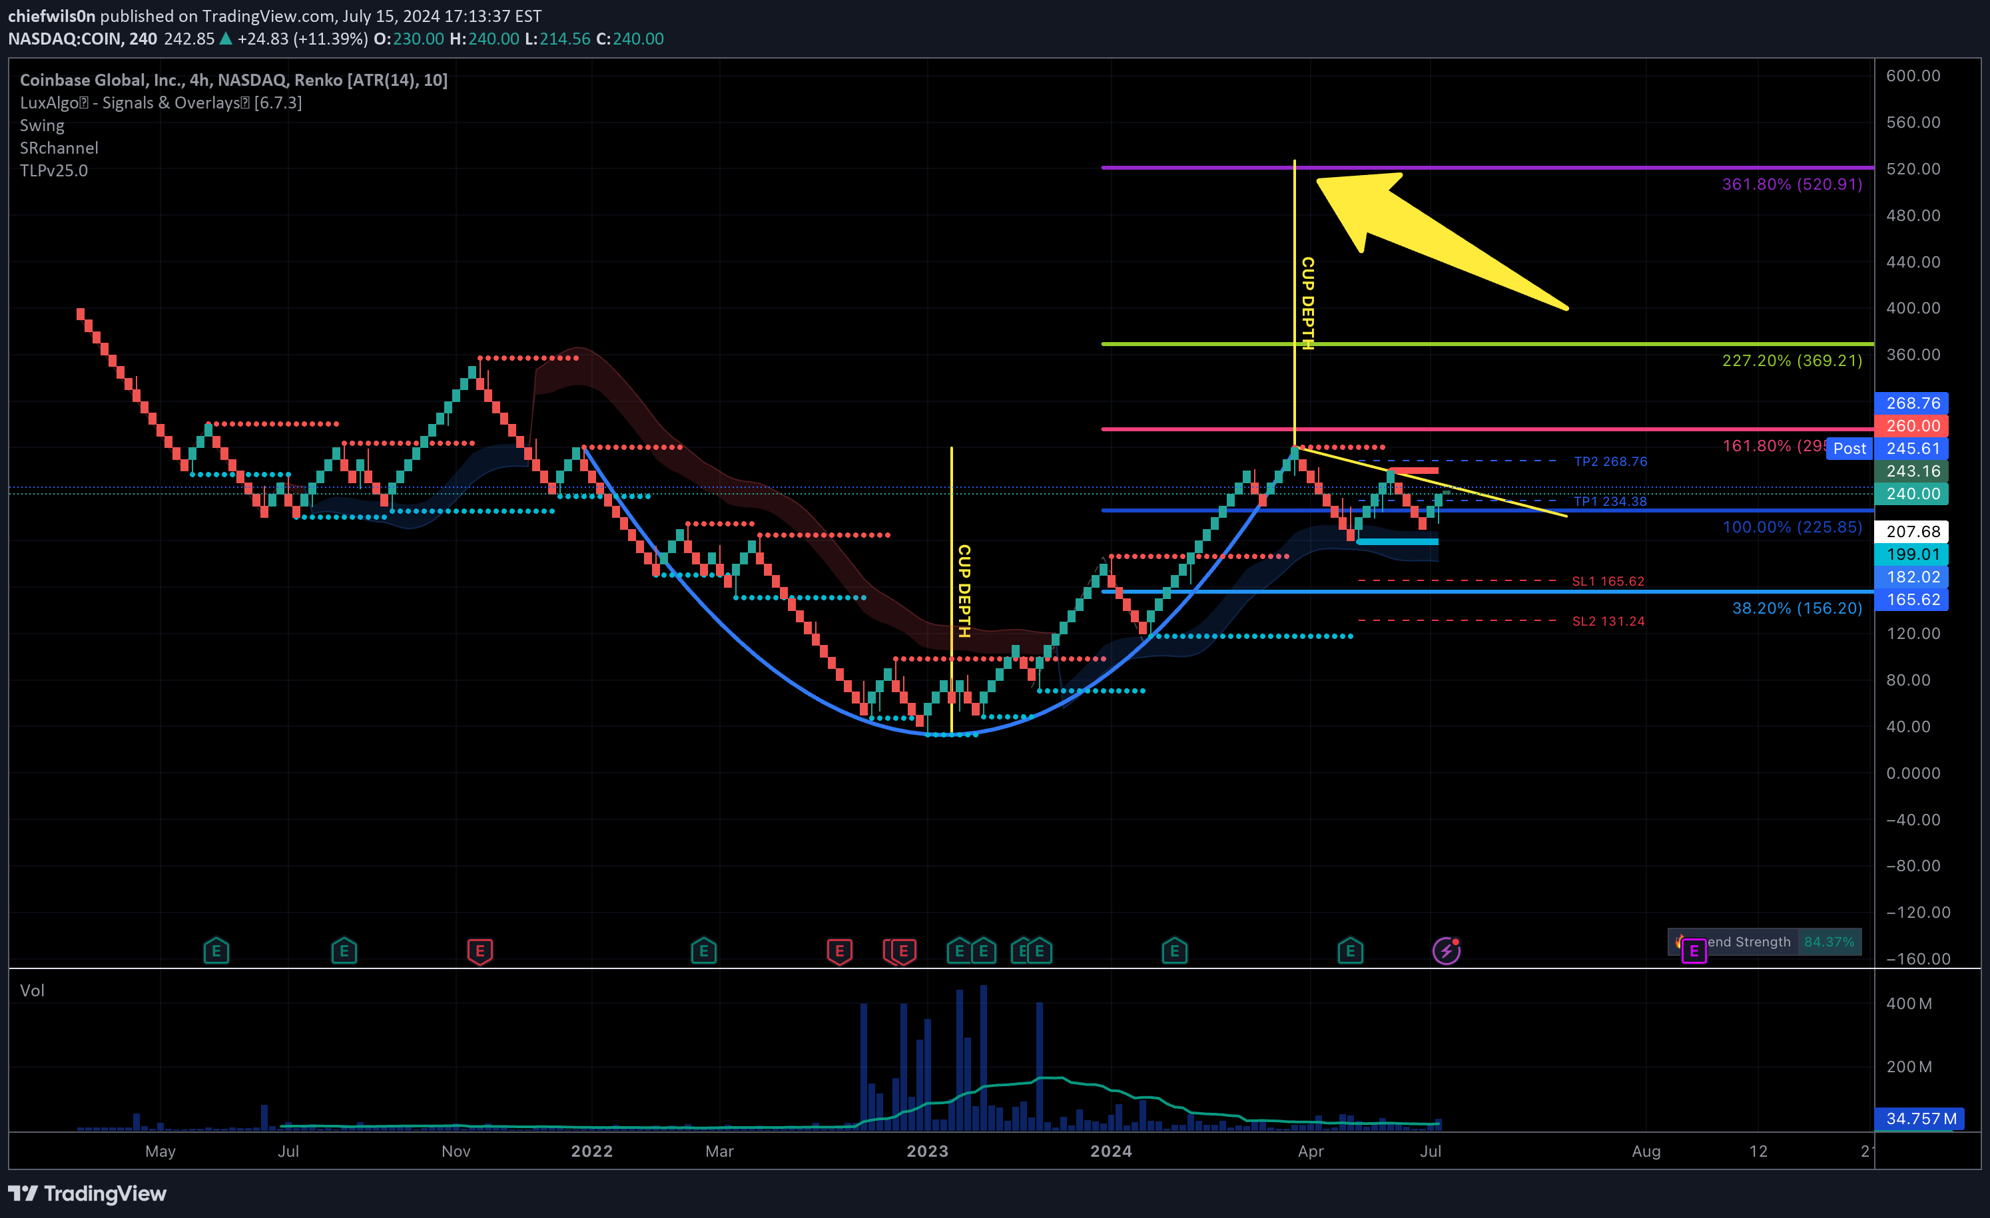Select the TLPv25.0 indicator legend entry
1990x1218 pixels.
click(53, 170)
